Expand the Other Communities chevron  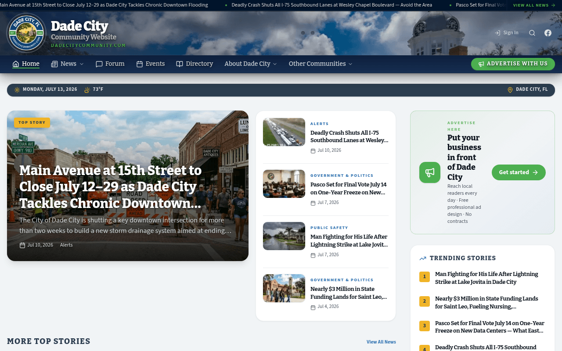350,64
